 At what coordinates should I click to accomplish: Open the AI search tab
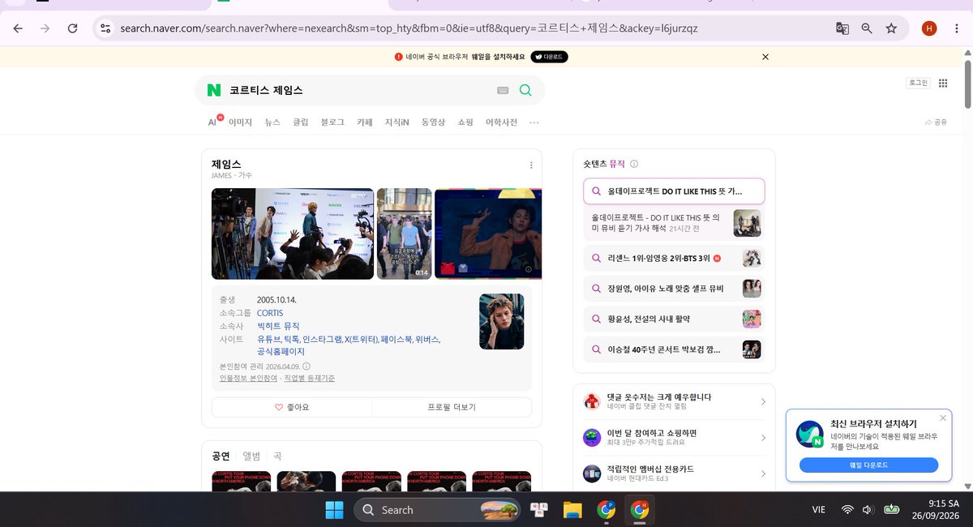pyautogui.click(x=214, y=122)
